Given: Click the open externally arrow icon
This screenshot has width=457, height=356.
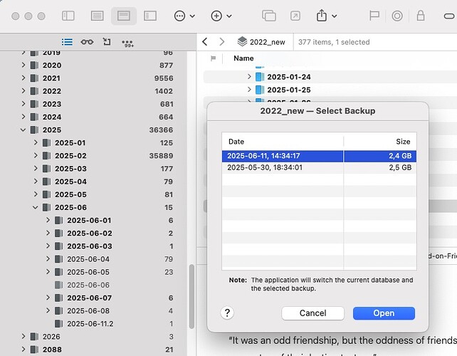Looking at the screenshot, I should [295, 16].
